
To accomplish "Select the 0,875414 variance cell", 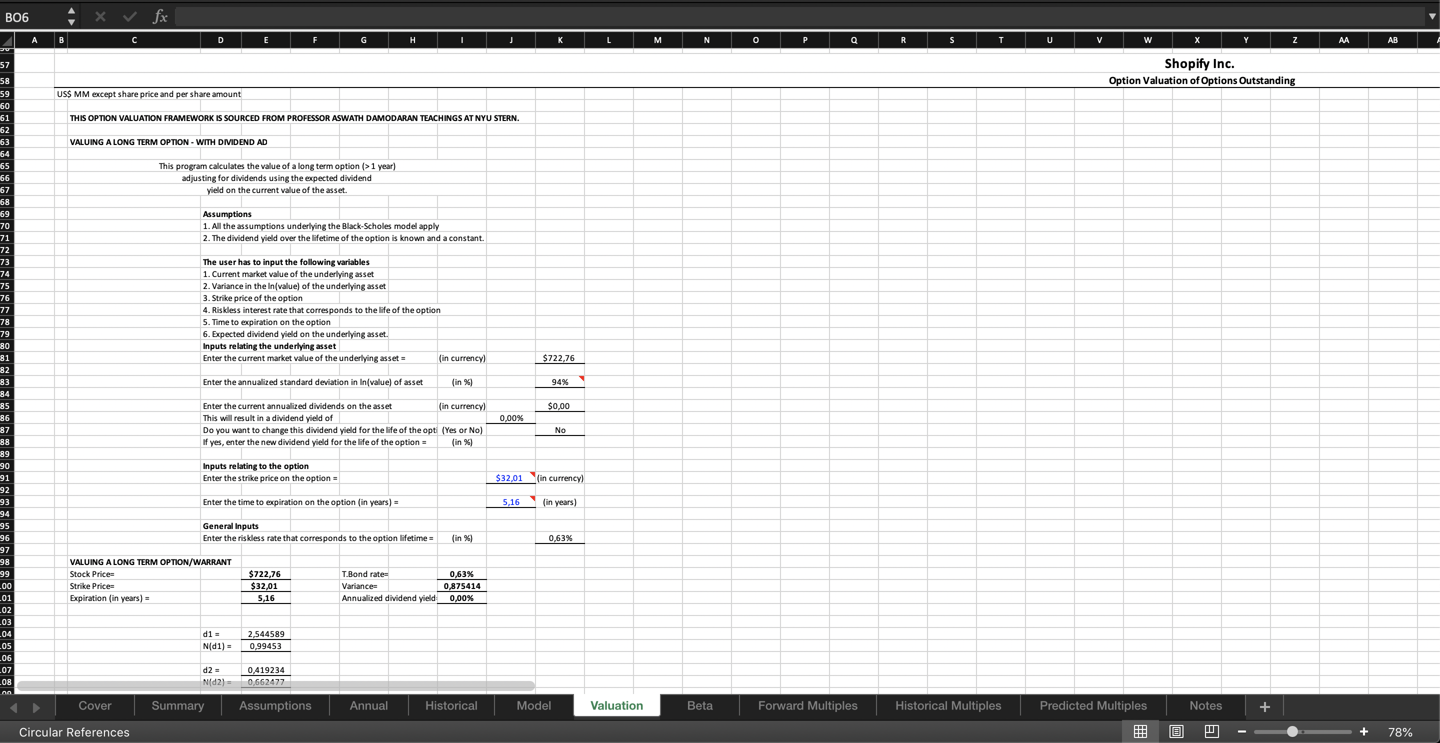I will point(462,586).
